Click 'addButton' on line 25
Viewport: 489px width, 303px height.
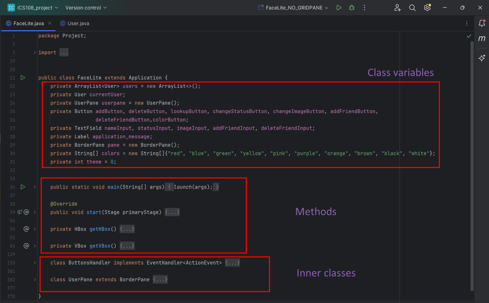click(x=109, y=111)
